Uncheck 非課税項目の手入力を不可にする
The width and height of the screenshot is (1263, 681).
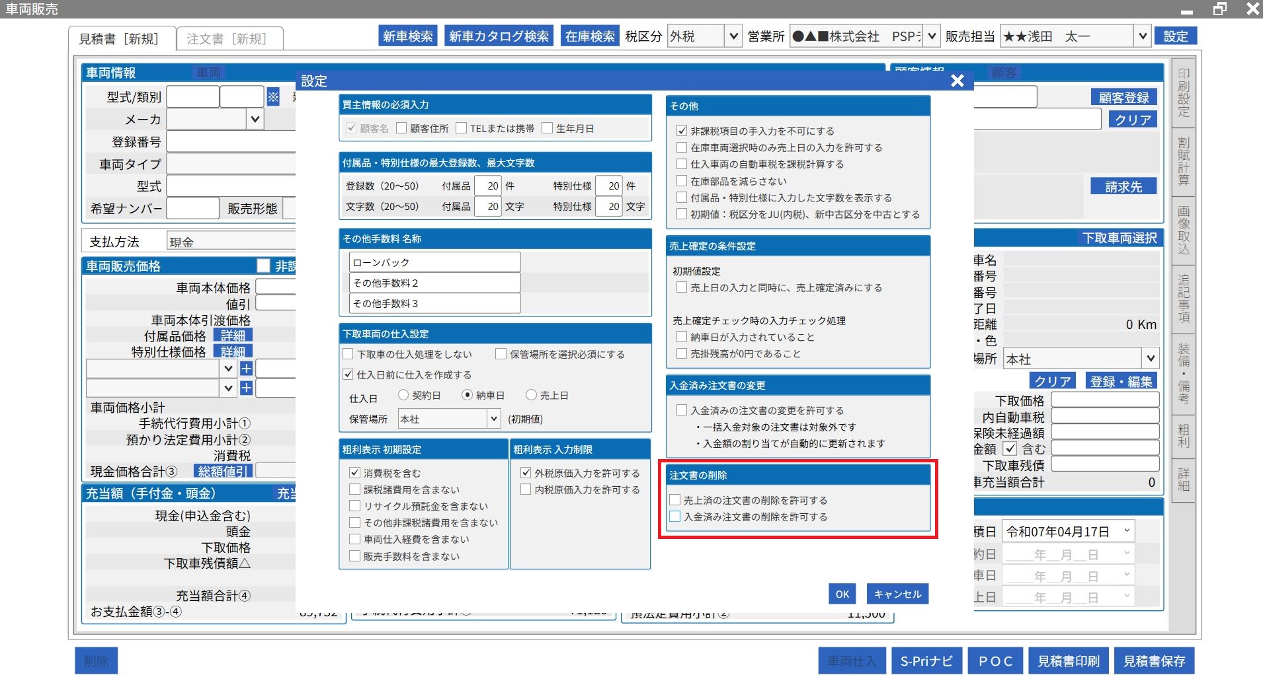pos(682,131)
